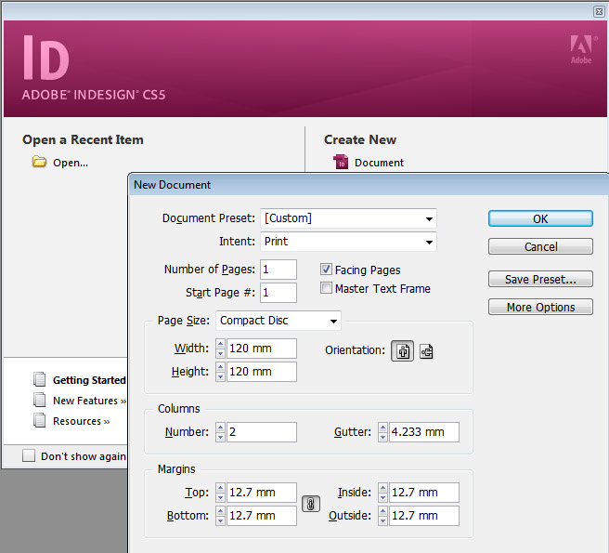Open the Page Size dropdown
The width and height of the screenshot is (609, 553).
(x=279, y=321)
